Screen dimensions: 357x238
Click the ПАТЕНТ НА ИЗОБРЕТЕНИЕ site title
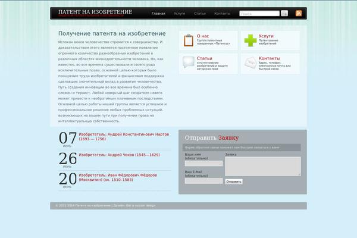pos(95,12)
